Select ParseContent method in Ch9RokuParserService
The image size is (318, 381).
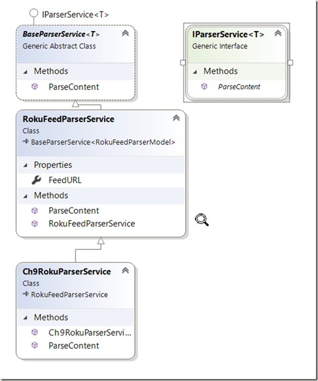[73, 346]
